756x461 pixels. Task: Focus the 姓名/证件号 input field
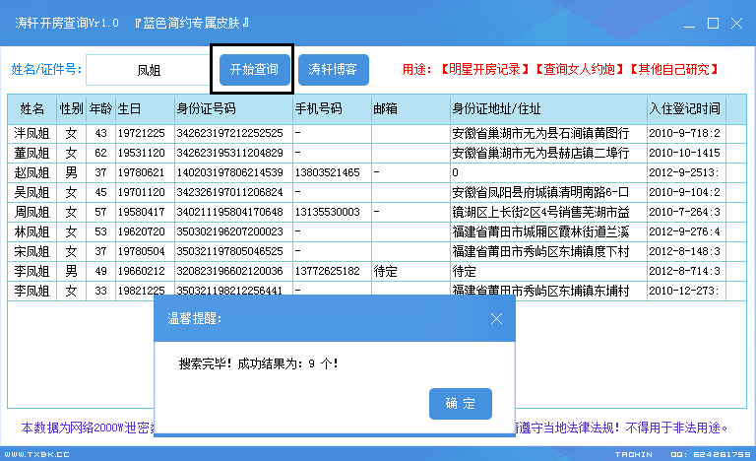coord(148,71)
